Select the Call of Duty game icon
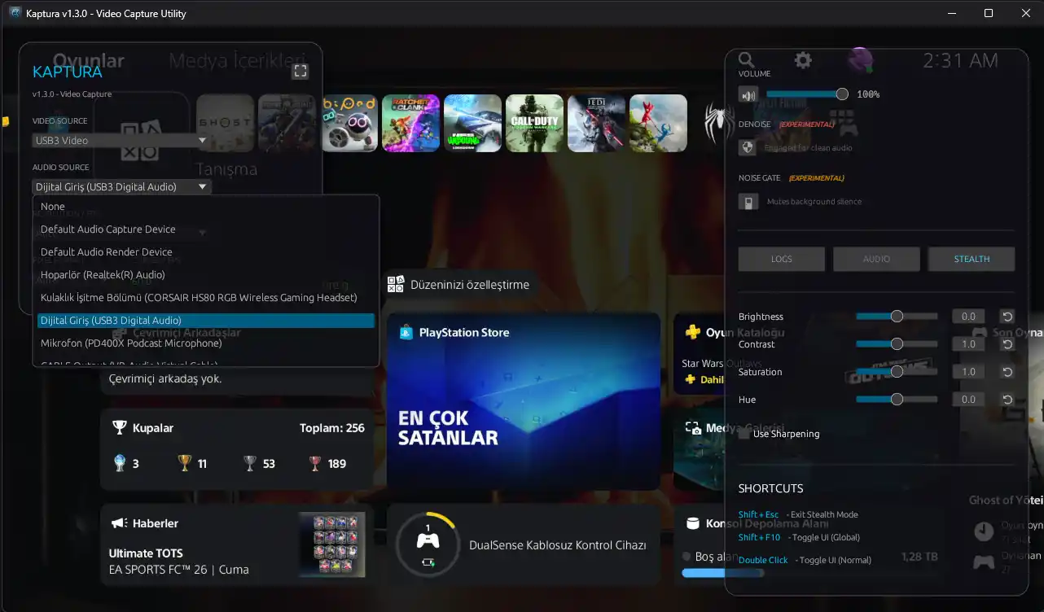Image resolution: width=1044 pixels, height=612 pixels. [x=534, y=124]
